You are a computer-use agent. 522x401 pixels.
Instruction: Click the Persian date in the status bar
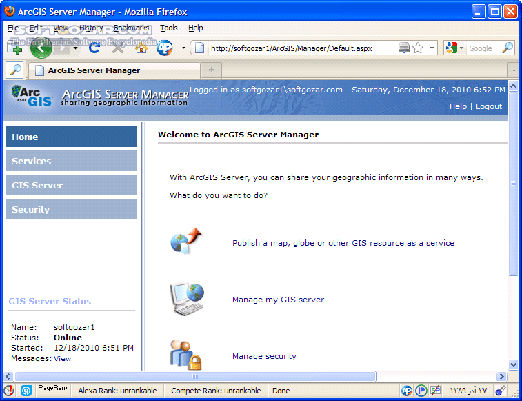point(468,391)
